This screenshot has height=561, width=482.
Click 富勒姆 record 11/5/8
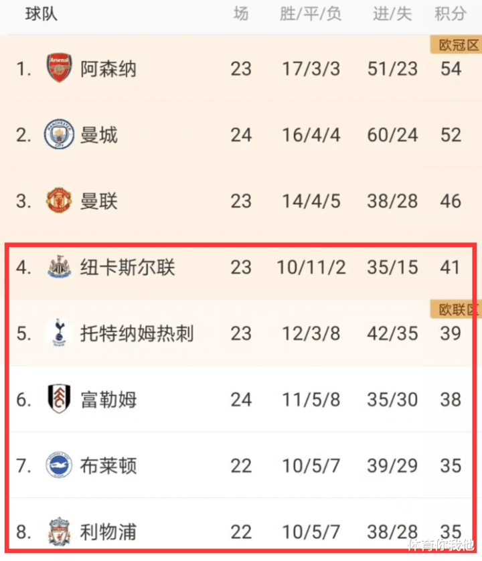tap(311, 400)
